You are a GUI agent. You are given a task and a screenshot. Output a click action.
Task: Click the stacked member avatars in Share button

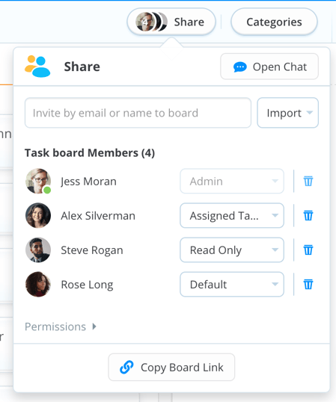coord(151,22)
